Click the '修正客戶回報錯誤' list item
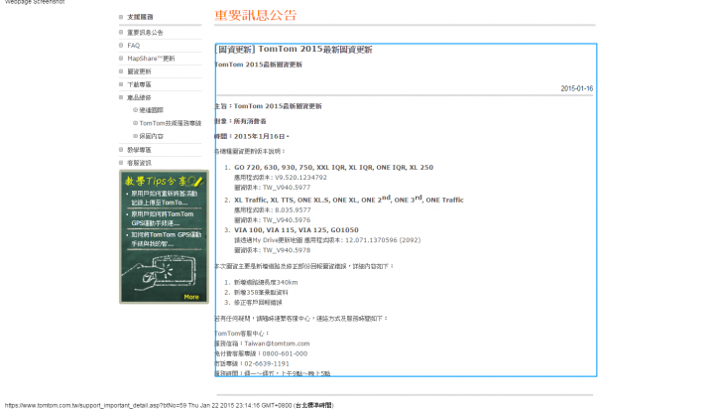 [258, 303]
